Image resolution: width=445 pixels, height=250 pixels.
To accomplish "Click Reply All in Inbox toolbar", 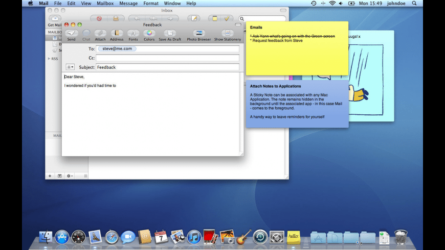I will tap(153, 18).
